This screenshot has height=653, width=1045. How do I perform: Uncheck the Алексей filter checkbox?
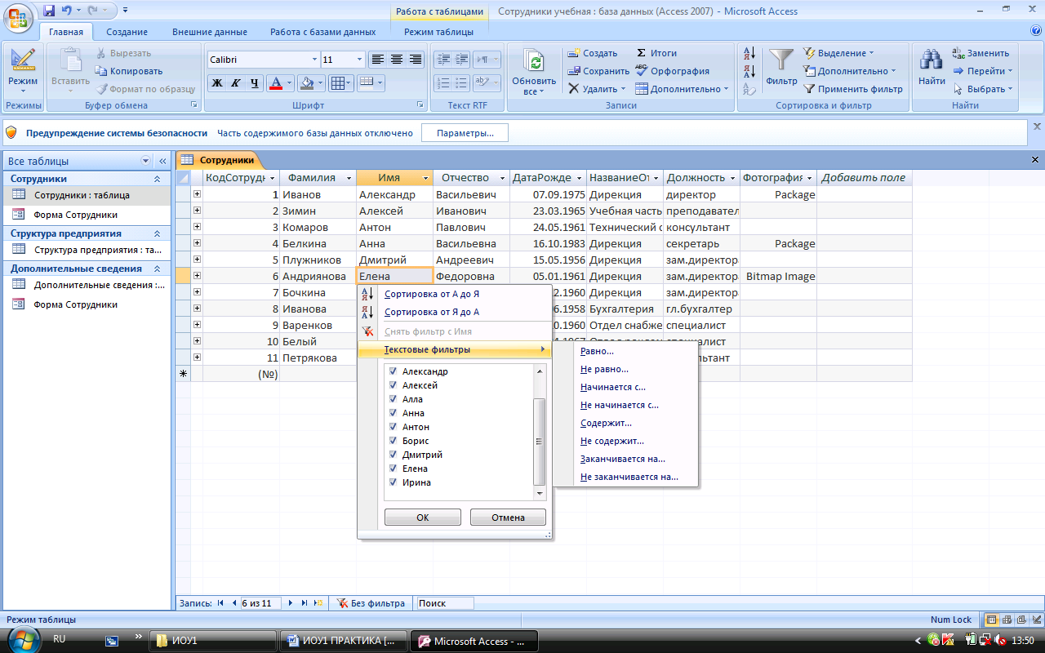click(393, 385)
